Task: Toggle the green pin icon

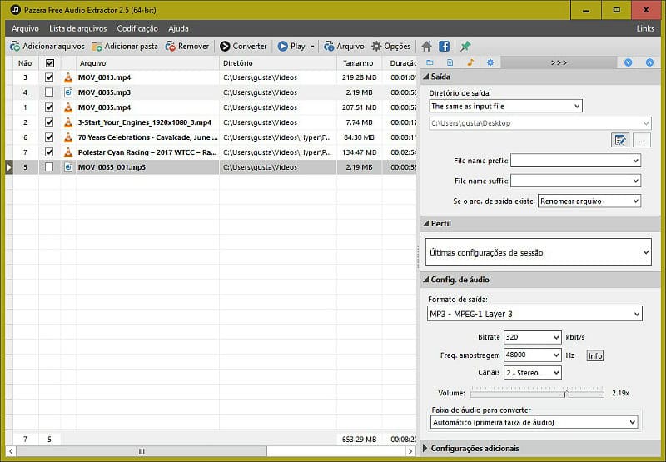Action: [465, 47]
